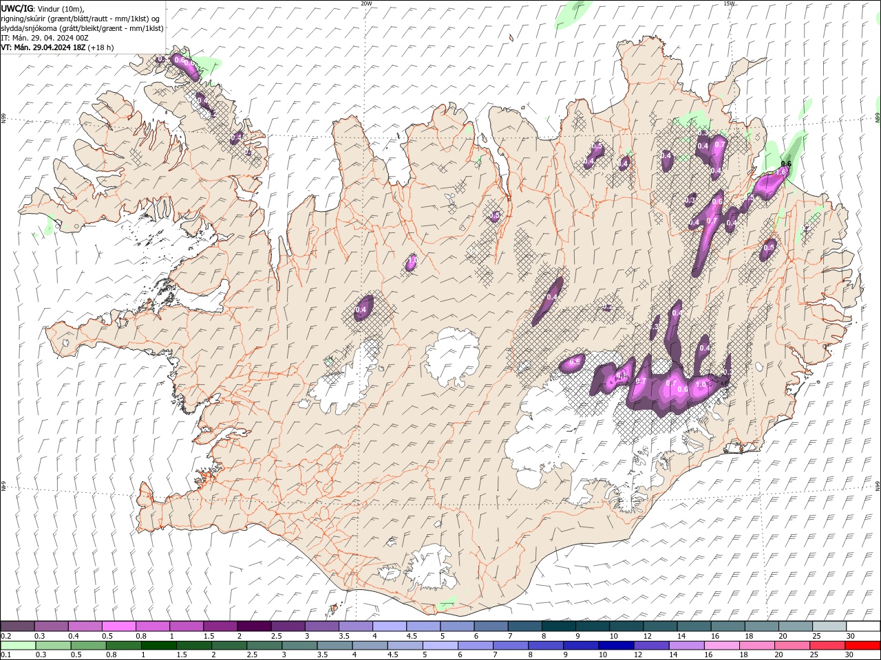Click the black 0.6 value off the east coast
881x660 pixels.
tap(787, 164)
